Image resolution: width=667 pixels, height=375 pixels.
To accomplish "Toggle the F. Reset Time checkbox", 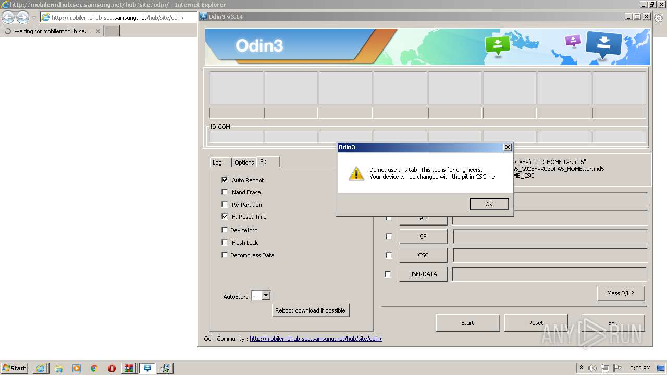I will pyautogui.click(x=225, y=216).
